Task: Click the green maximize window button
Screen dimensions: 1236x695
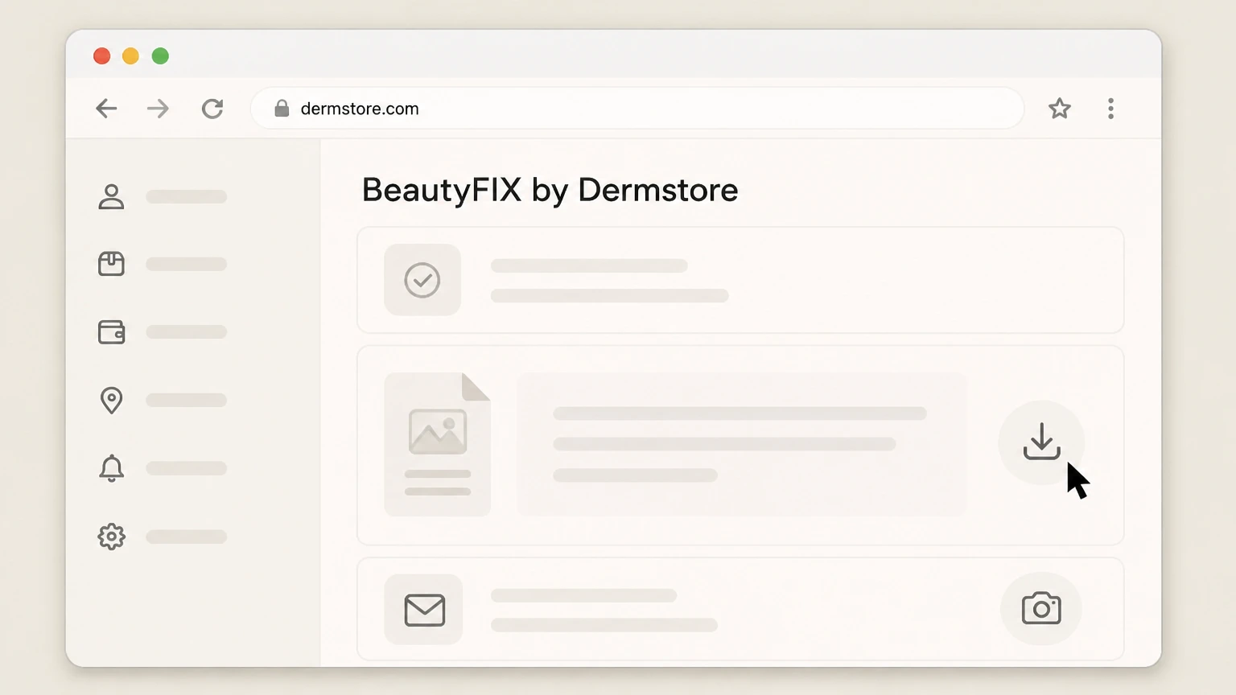Action: (x=160, y=56)
